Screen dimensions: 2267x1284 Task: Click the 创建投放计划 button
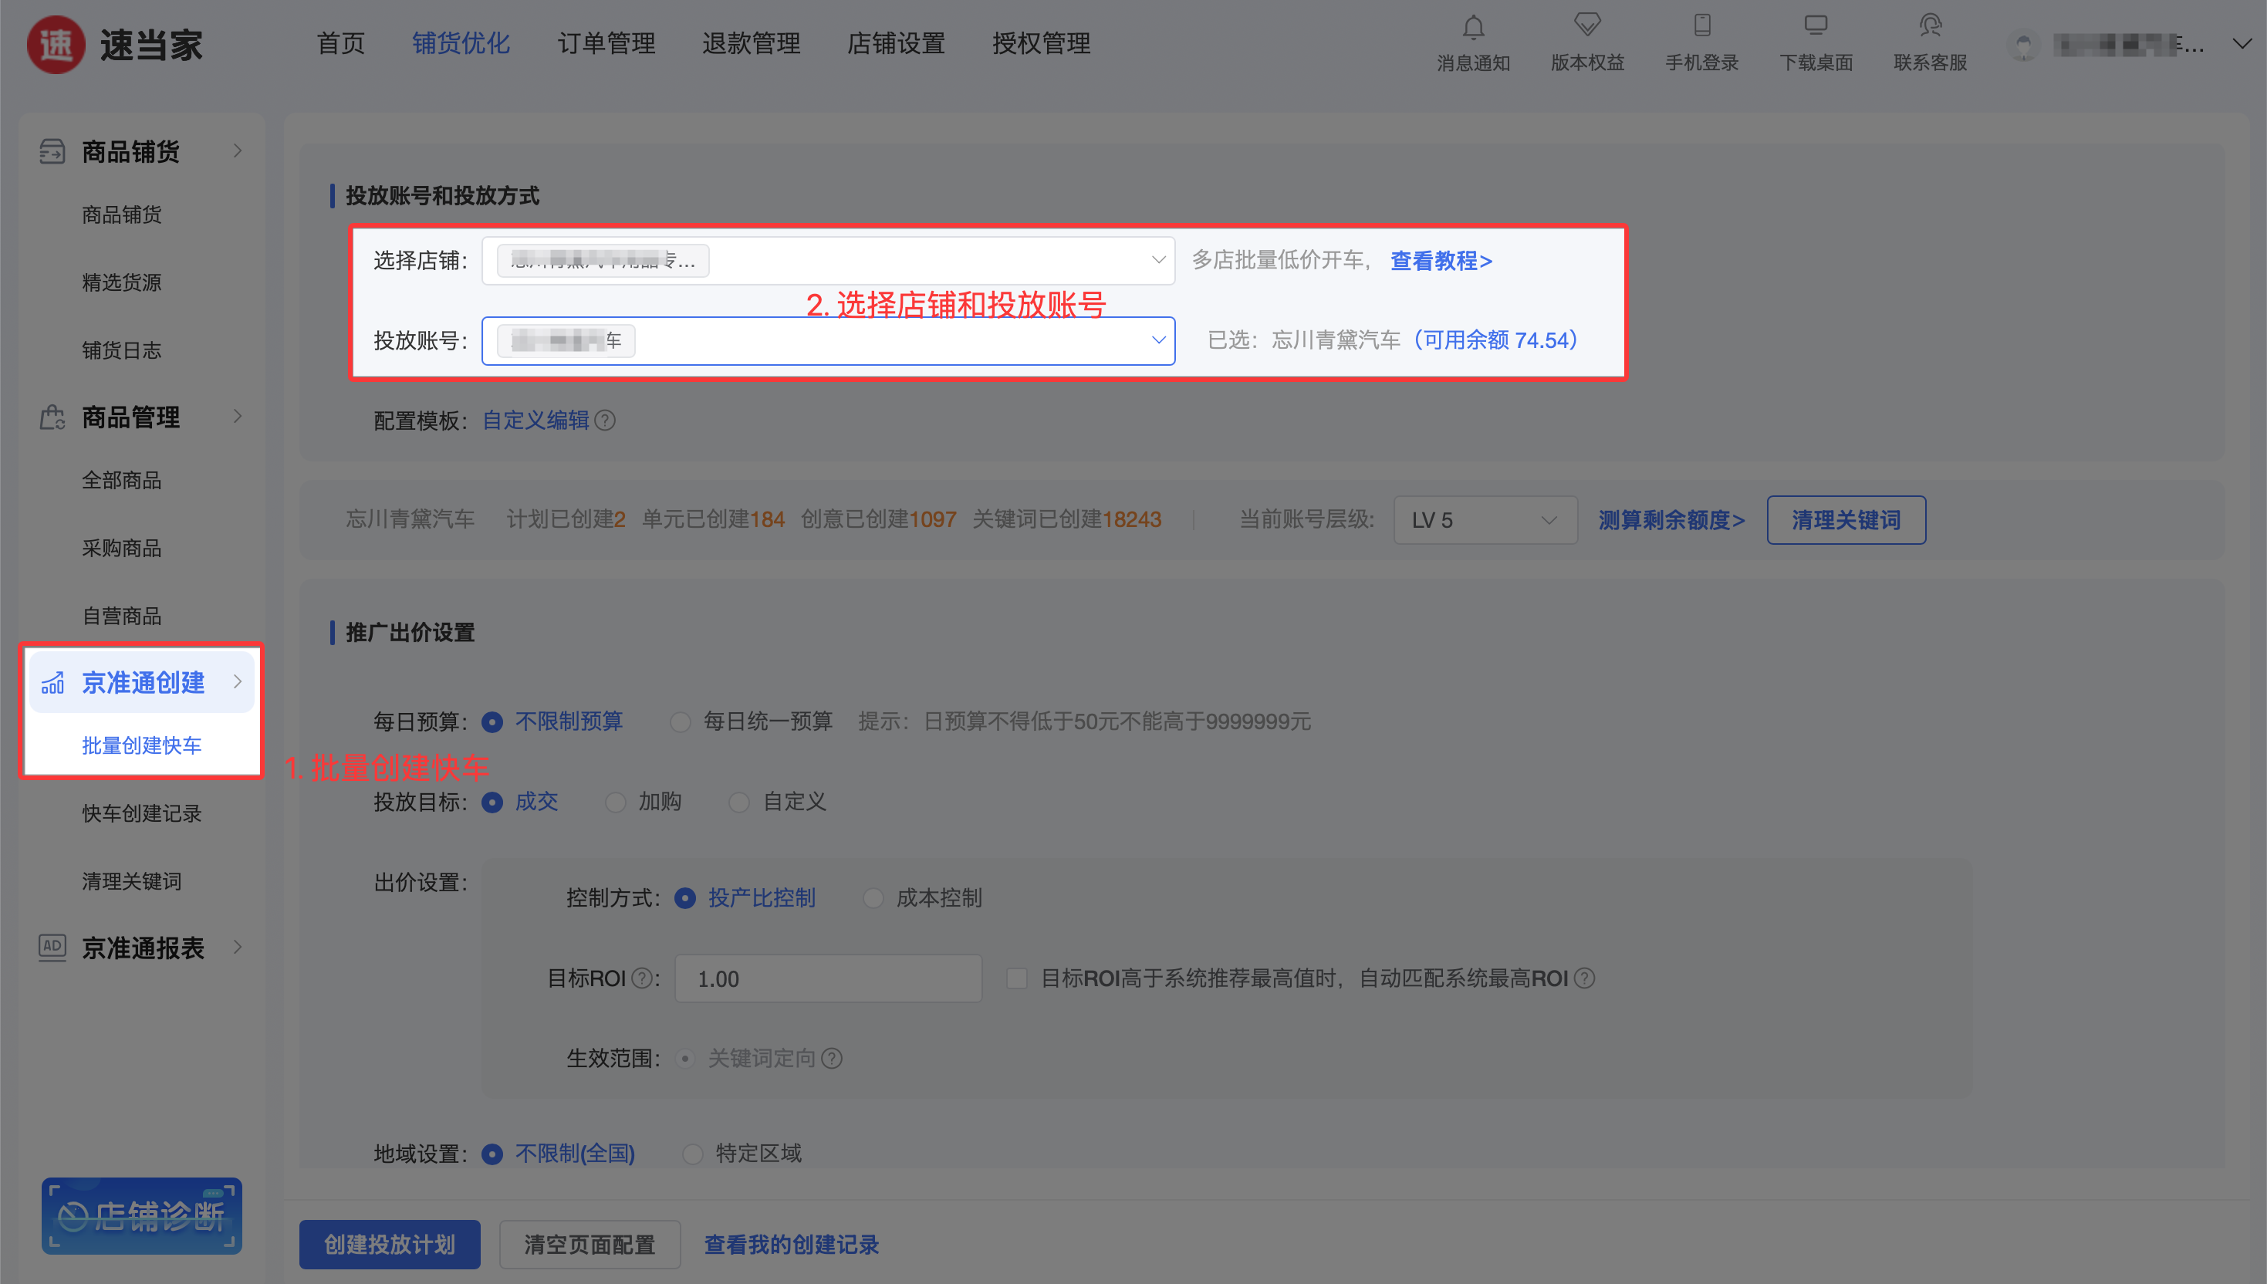pyautogui.click(x=389, y=1245)
